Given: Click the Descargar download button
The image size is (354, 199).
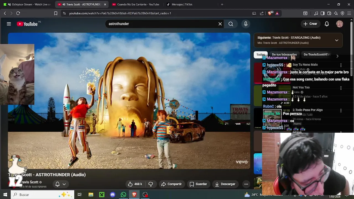Looking at the screenshot, I should (225, 184).
